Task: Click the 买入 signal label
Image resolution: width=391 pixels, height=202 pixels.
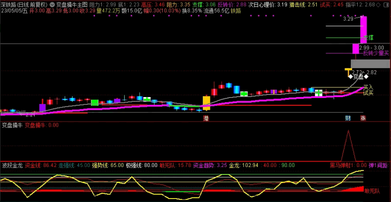Action: pyautogui.click(x=368, y=87)
